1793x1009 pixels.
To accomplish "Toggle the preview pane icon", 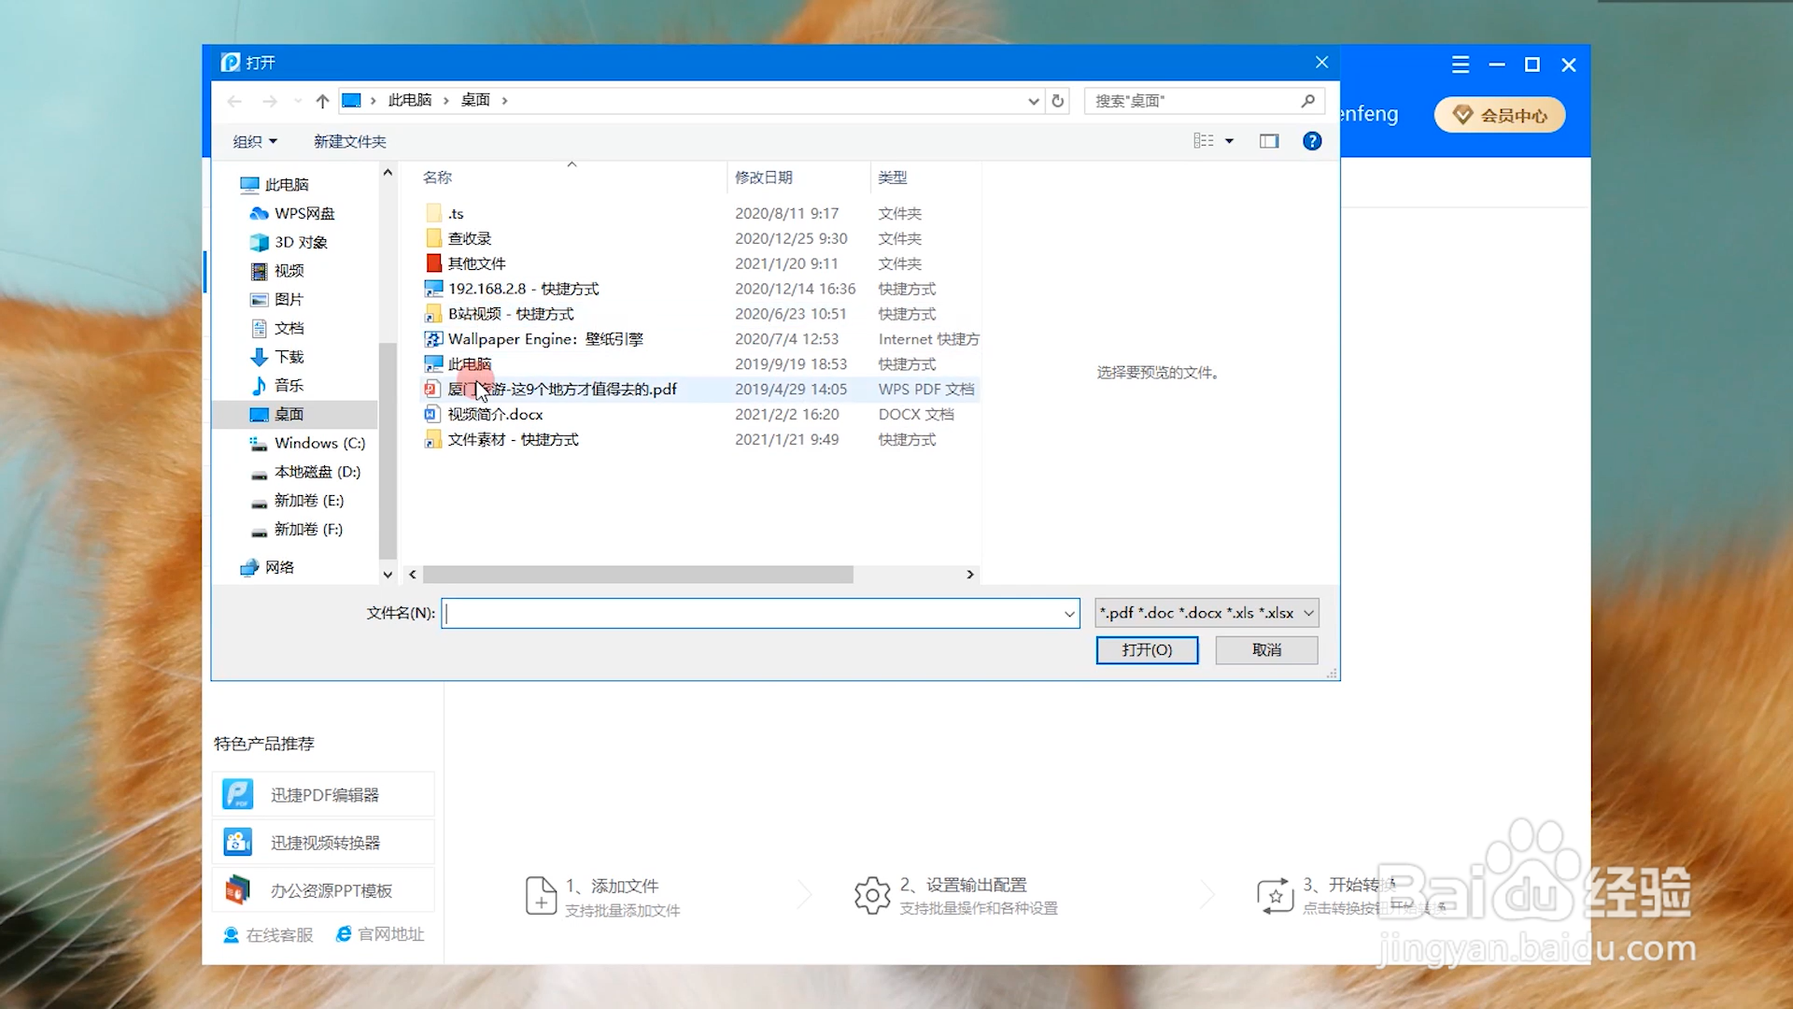I will click(1268, 141).
